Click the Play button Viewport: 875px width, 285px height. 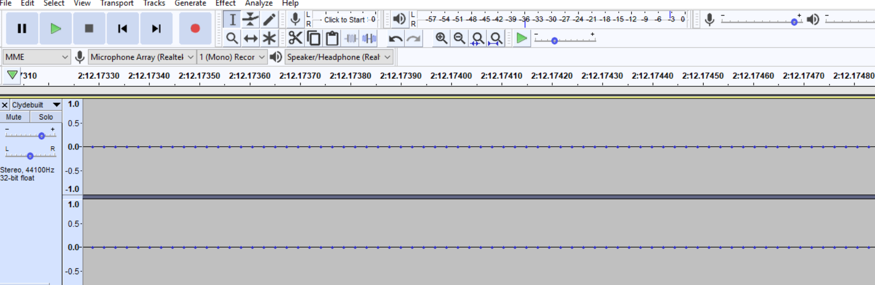[x=55, y=28]
